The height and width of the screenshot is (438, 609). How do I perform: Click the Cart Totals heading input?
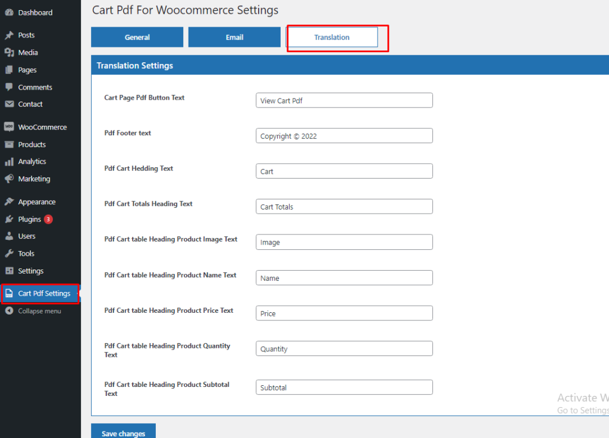(344, 207)
